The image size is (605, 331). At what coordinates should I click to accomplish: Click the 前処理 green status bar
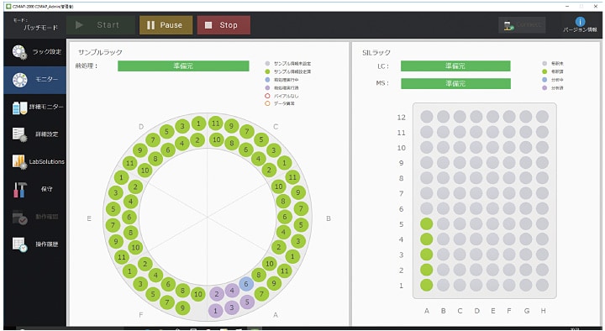pos(183,66)
